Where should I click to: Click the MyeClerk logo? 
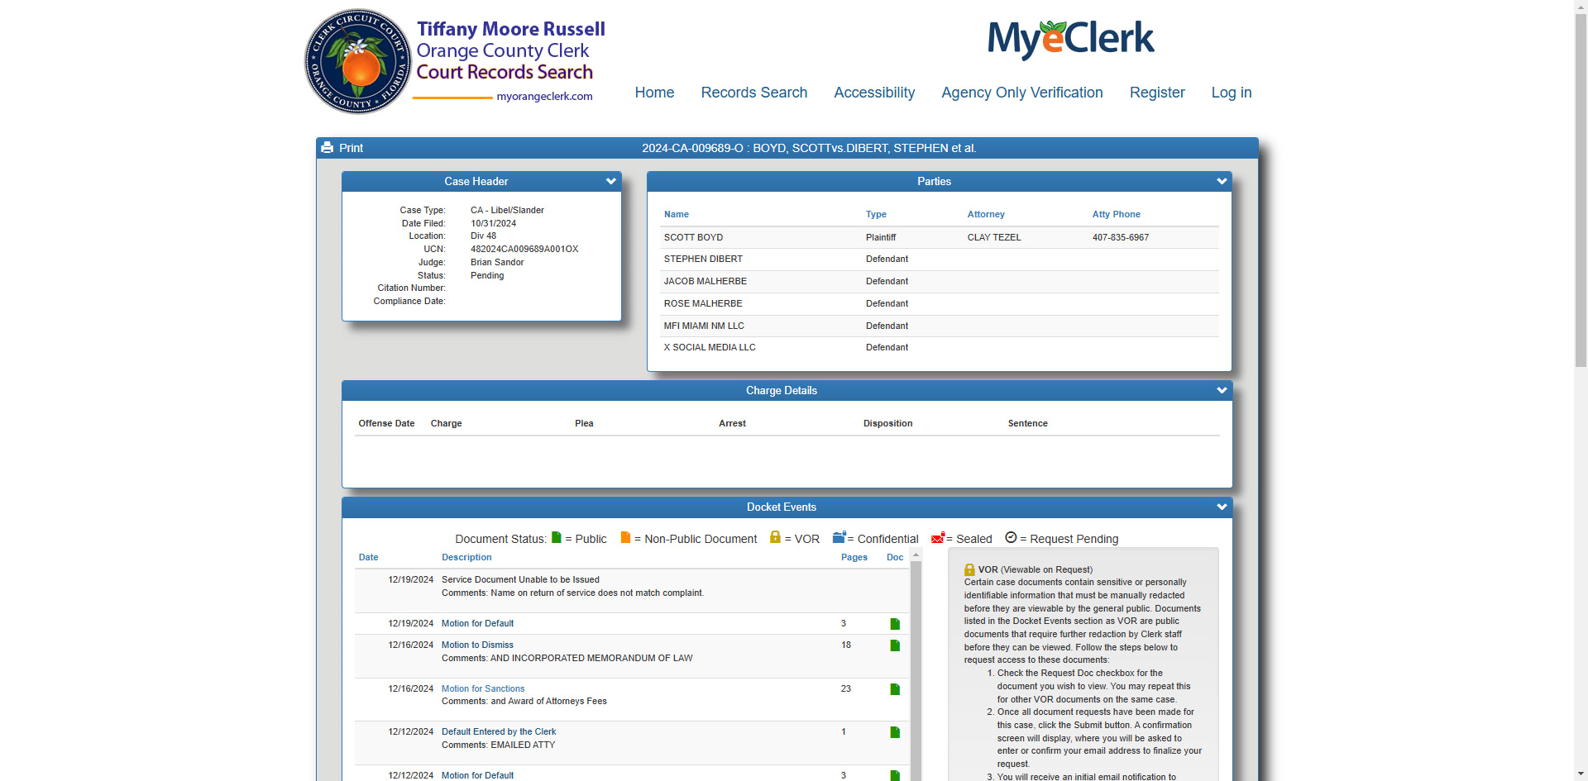pyautogui.click(x=1070, y=39)
